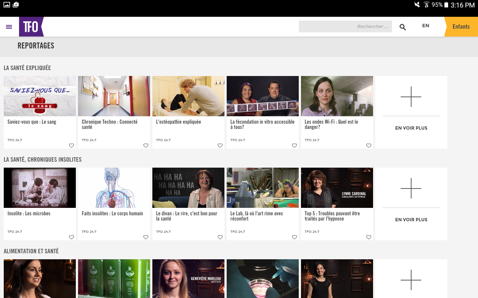The width and height of the screenshot is (478, 298).
Task: Favorite 'Les ondes Wi-Fi' video with heart
Action: pyautogui.click(x=369, y=146)
